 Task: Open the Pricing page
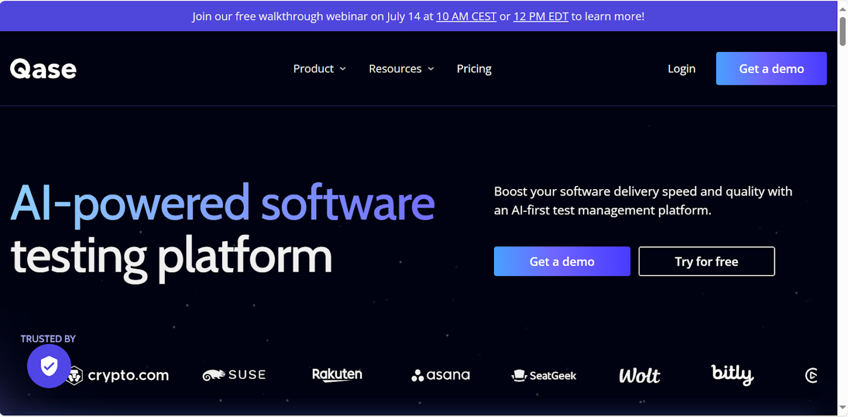[x=474, y=69]
